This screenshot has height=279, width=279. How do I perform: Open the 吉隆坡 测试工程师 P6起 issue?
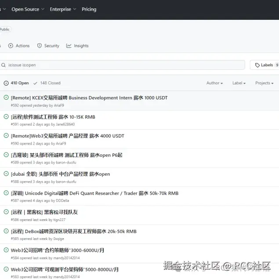[x=66, y=155]
